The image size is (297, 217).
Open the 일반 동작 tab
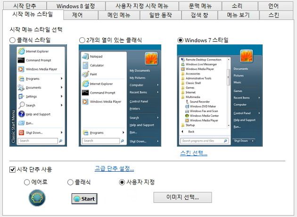161,15
